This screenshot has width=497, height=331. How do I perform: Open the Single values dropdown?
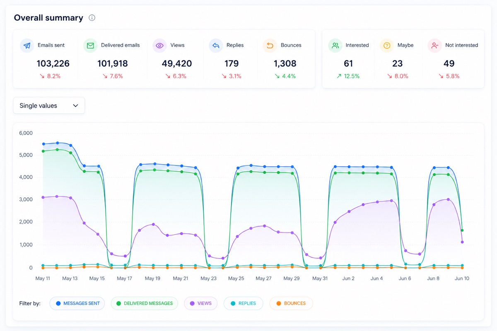(x=49, y=106)
